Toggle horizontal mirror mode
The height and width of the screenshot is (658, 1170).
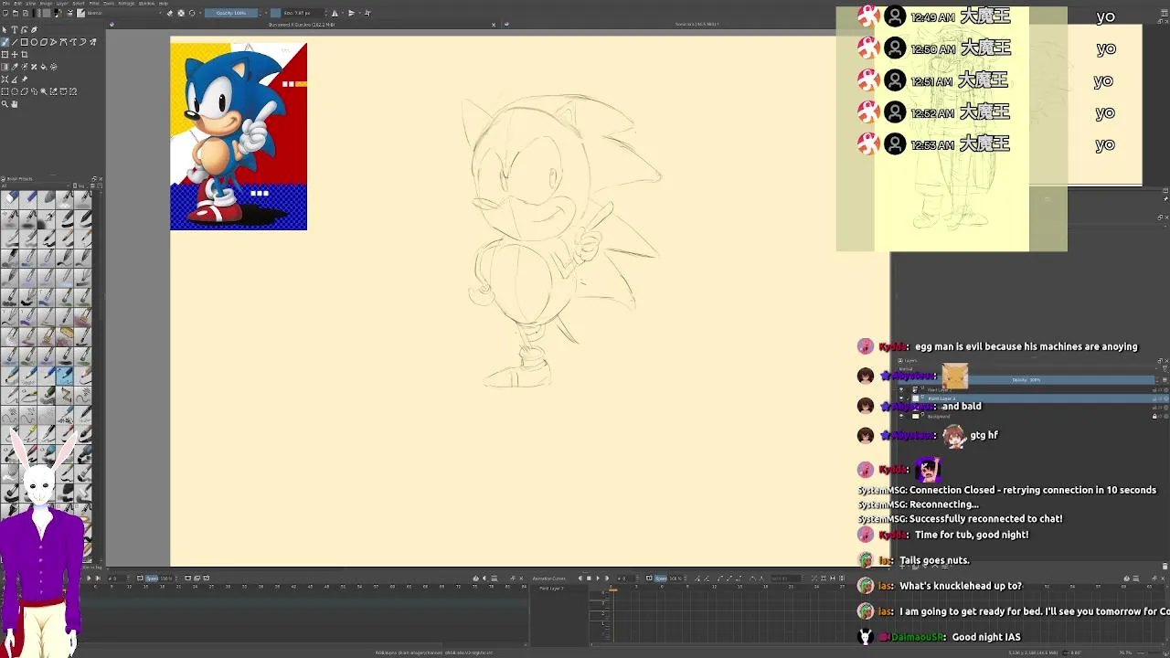coord(335,13)
